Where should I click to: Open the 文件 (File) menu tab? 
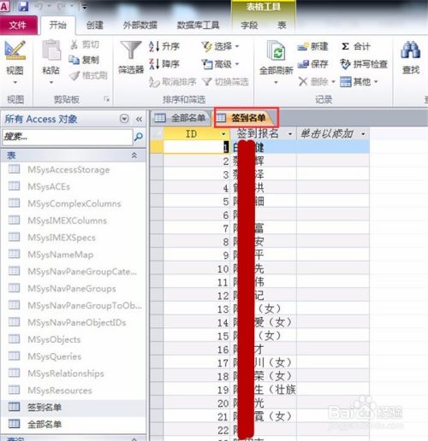(x=18, y=26)
